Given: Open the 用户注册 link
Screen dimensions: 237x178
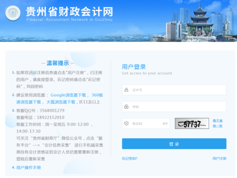Looking at the screenshot, I should (219, 159).
